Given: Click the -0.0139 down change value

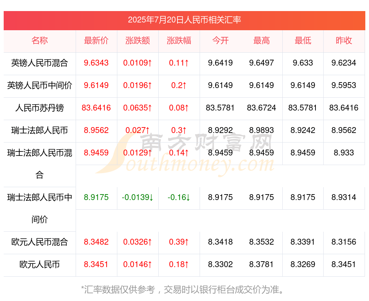Looking at the screenshot, I should (137, 197).
